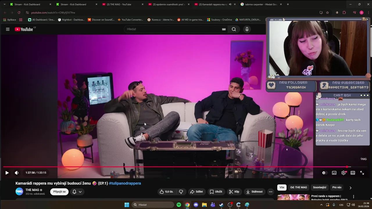Image resolution: width=372 pixels, height=209 pixels.
Task: Open the Nightbot - Dashboa... bookmark
Action: [x=71, y=20]
